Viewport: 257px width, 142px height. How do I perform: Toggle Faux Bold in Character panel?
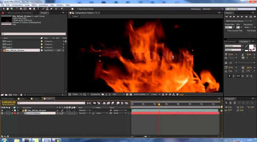click(x=229, y=76)
